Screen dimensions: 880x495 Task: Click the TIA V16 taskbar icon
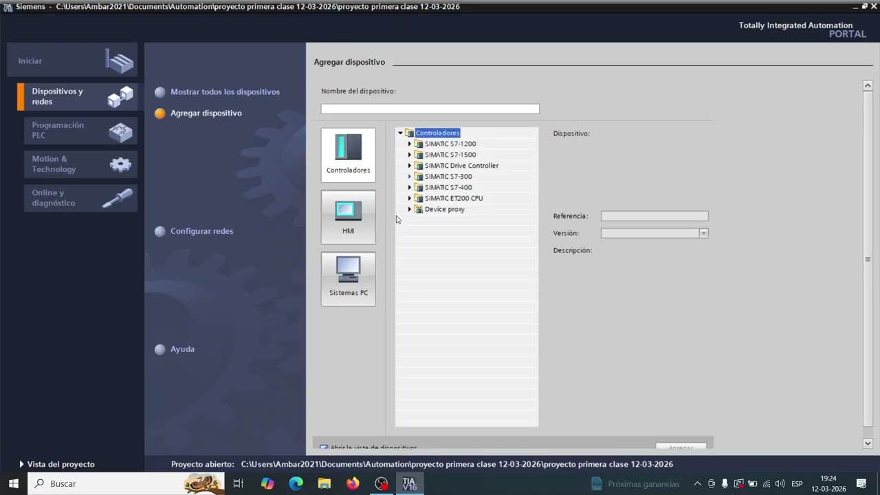click(x=410, y=483)
